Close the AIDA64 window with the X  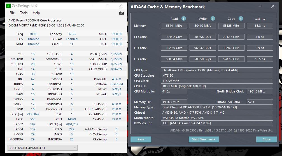tap(273, 6)
